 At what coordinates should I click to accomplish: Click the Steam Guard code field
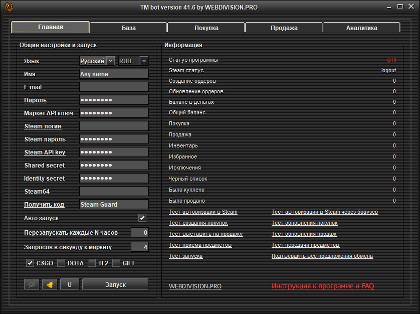coord(114,204)
